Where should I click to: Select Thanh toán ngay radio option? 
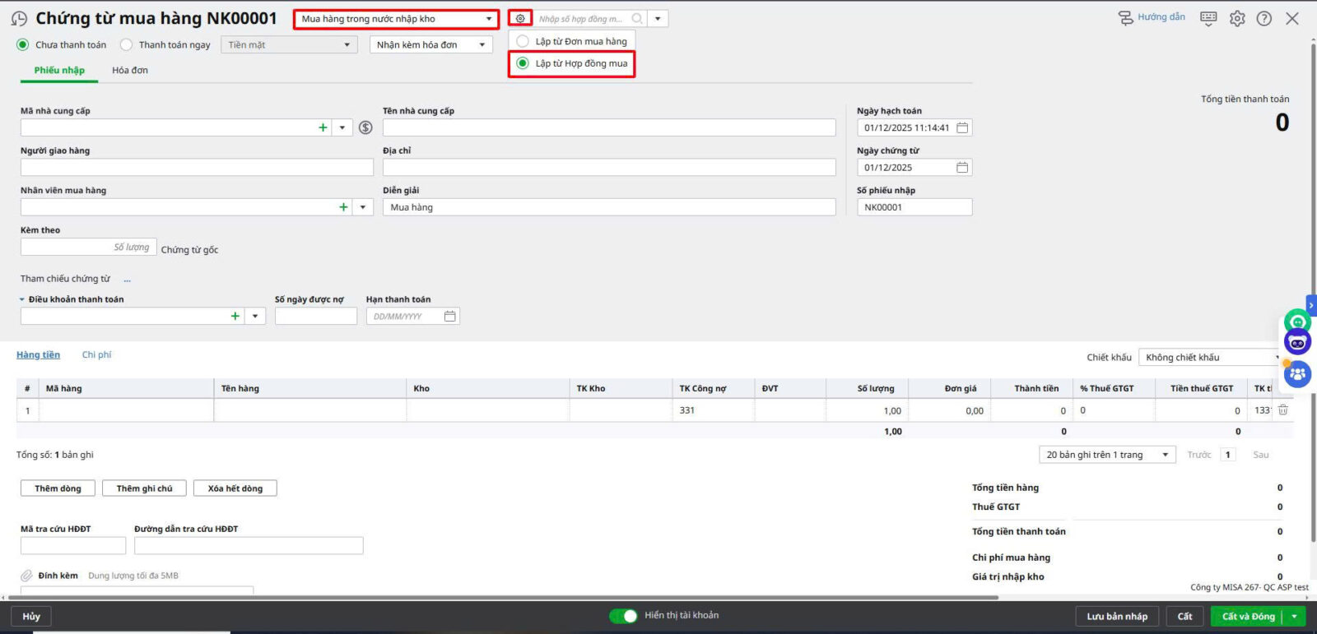[127, 45]
